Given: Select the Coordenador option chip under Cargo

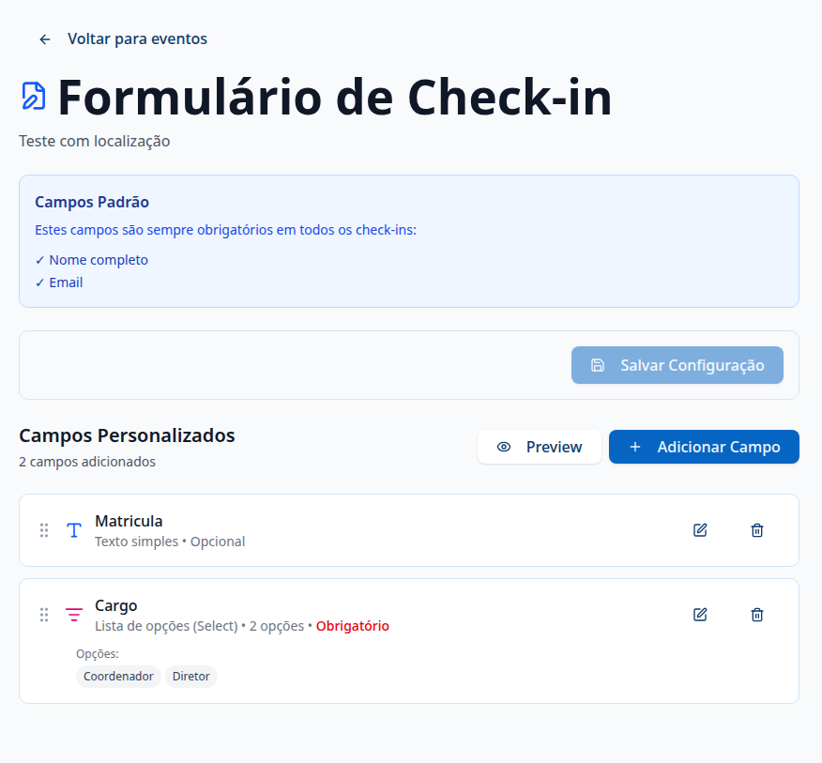Looking at the screenshot, I should pos(118,677).
